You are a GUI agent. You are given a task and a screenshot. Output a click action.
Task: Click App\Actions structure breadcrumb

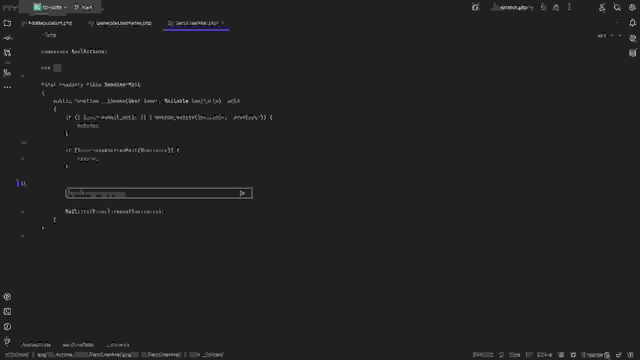[36, 345]
